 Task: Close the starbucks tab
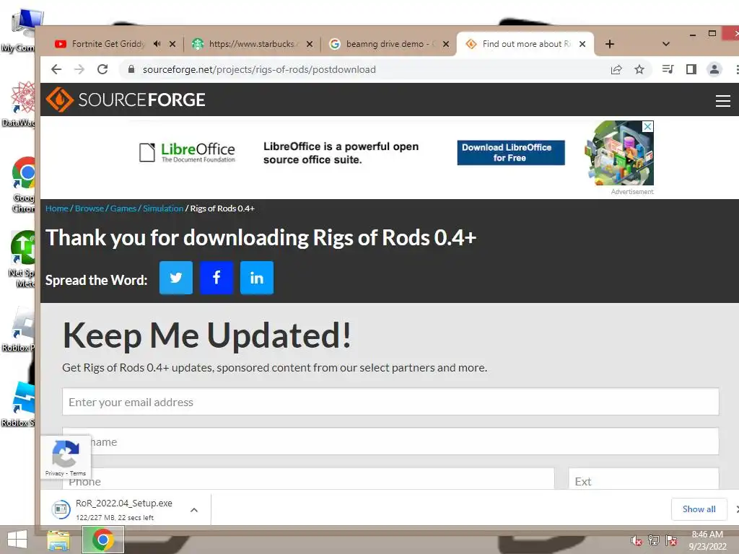coord(309,44)
